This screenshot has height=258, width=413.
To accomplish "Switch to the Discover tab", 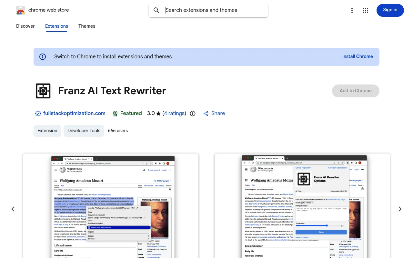I will coord(25,26).
